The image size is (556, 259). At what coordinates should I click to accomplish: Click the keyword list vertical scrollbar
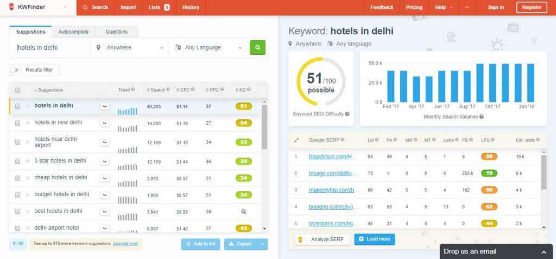click(264, 127)
